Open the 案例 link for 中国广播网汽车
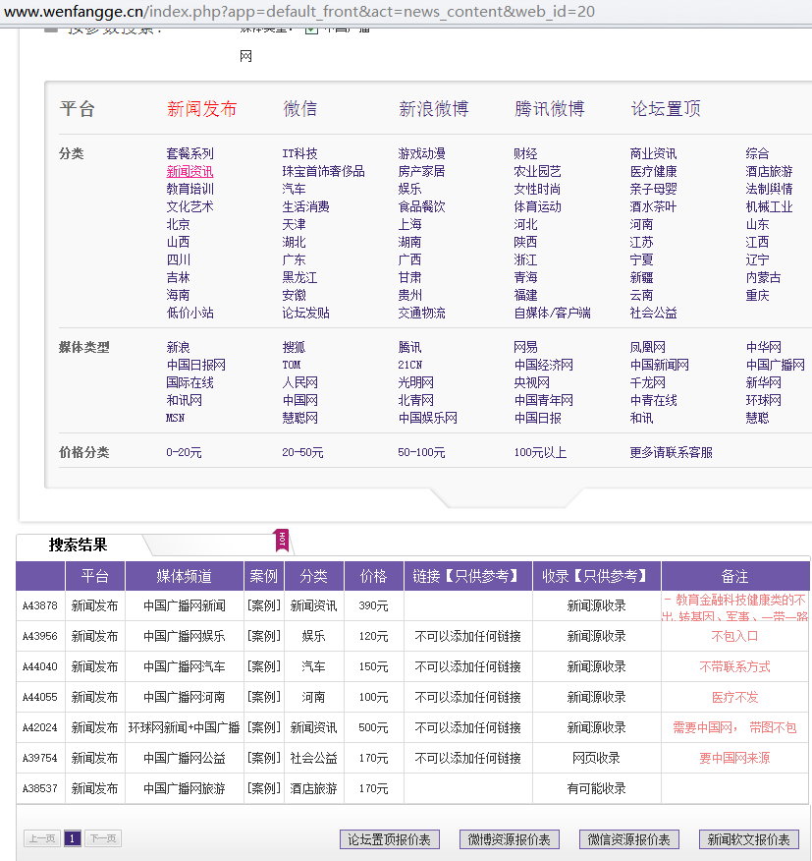Image resolution: width=812 pixels, height=861 pixels. pos(264,666)
